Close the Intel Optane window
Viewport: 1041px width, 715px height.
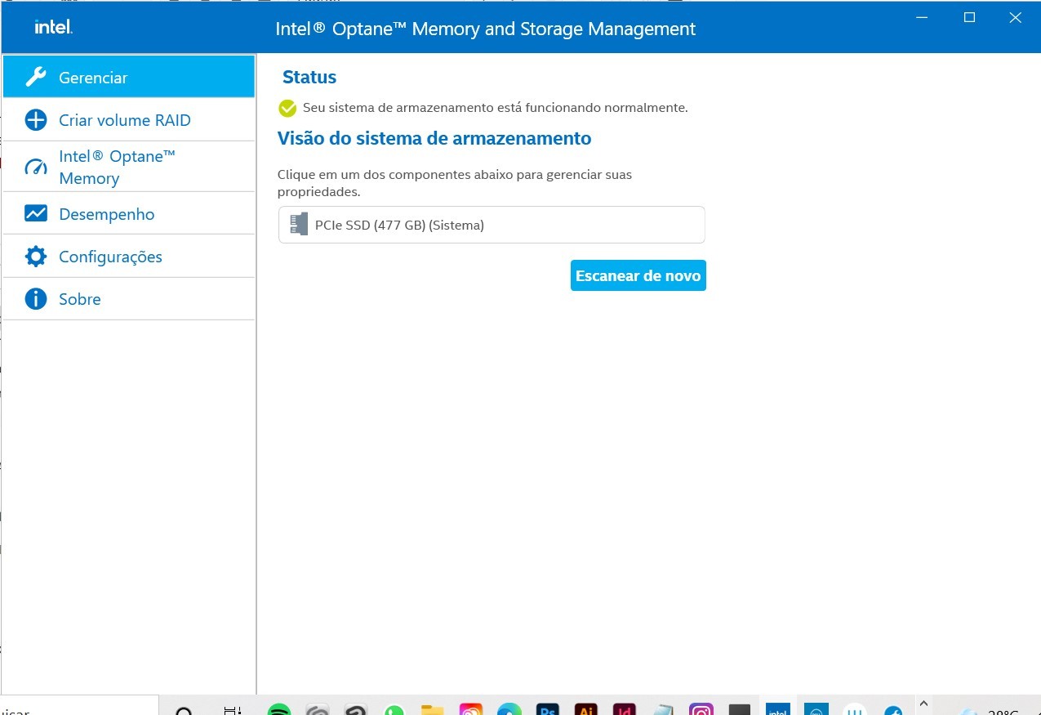click(1015, 17)
